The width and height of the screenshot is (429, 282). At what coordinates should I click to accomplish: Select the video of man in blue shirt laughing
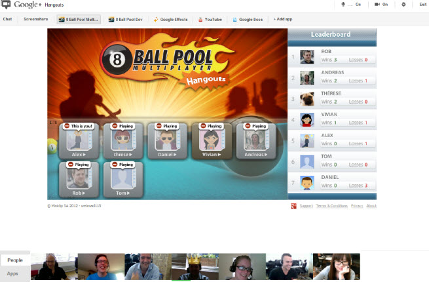(x=102, y=266)
